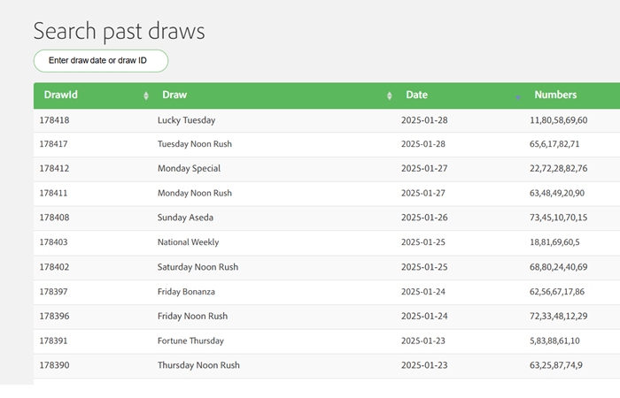Click the Thursday Noon Rush entry
This screenshot has height=398, width=620.
tap(198, 365)
